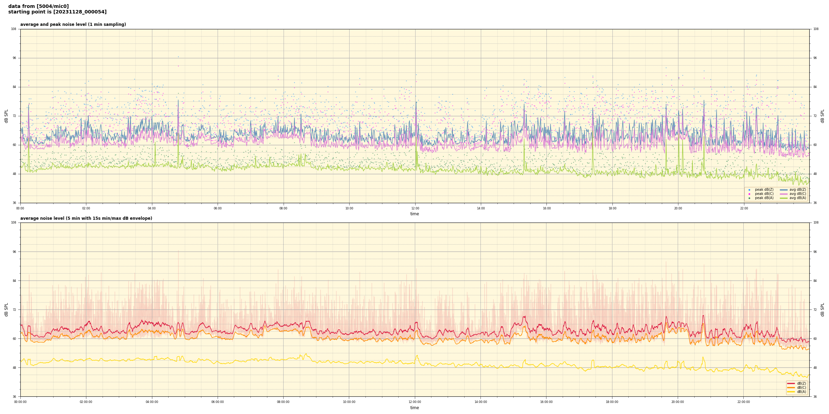This screenshot has height=414, width=829.
Task: Select the avg dB(A) green legend line
Action: 784,198
